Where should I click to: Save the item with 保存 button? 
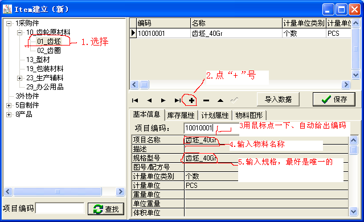click(x=334, y=100)
